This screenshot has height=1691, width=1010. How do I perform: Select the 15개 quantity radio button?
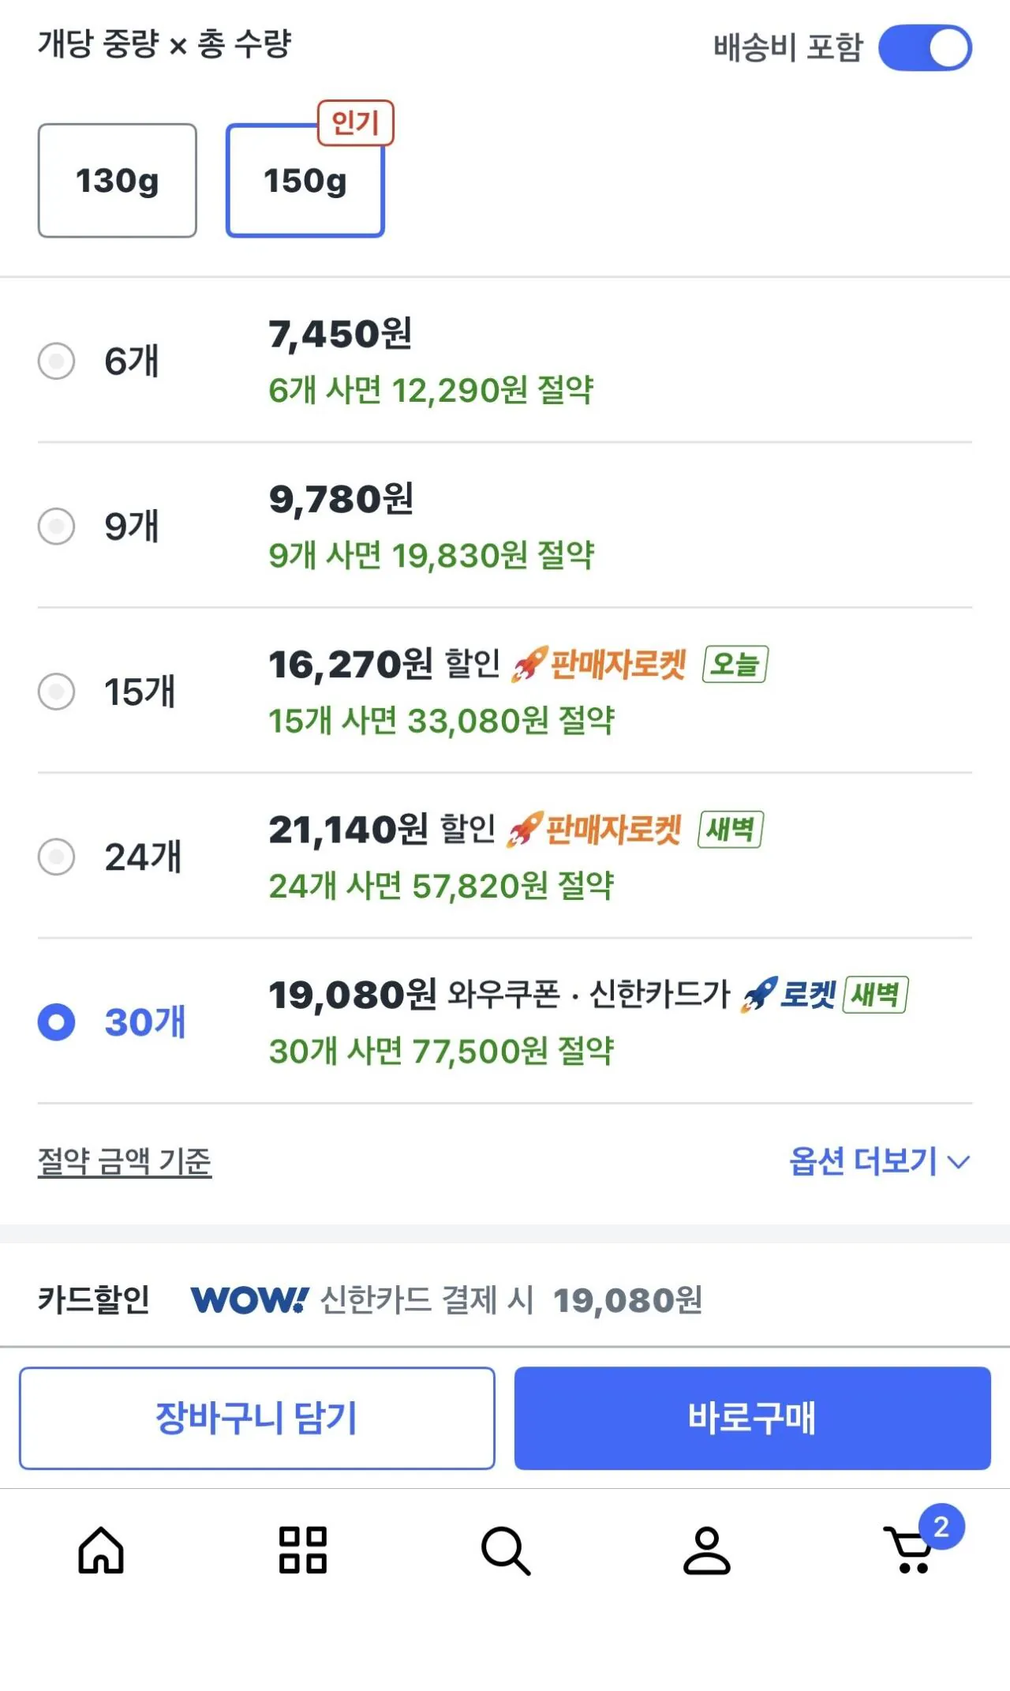57,692
